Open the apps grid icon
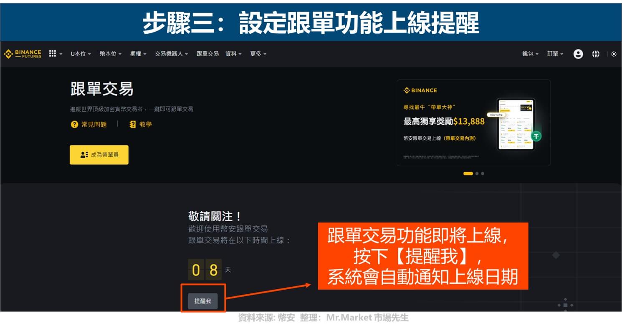This screenshot has height=328, width=622. click(x=52, y=54)
